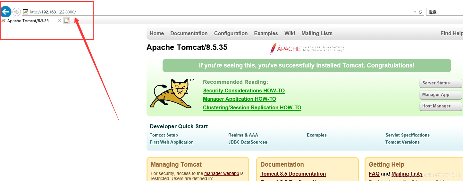Open the Tomcat Setup link
This screenshot has width=463, height=181.
(x=164, y=135)
